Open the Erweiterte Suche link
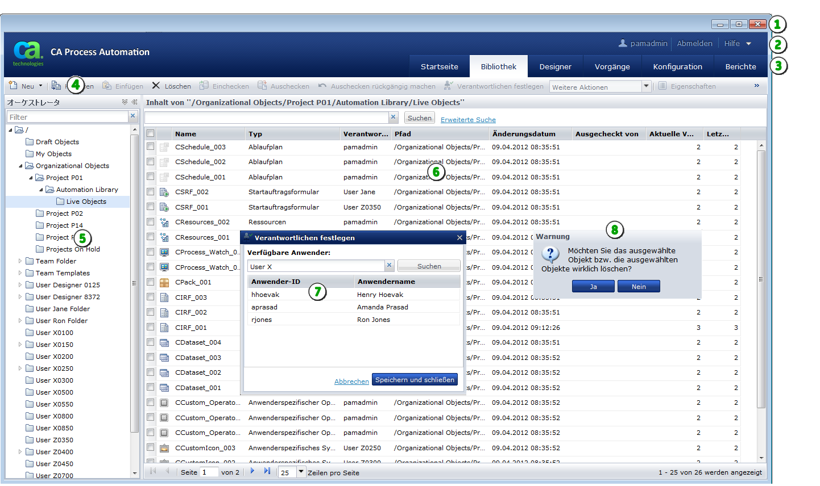820x486 pixels. click(468, 120)
